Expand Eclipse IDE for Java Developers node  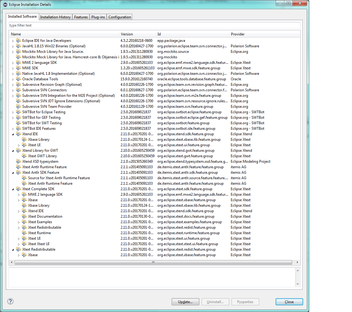pyautogui.click(x=13, y=41)
